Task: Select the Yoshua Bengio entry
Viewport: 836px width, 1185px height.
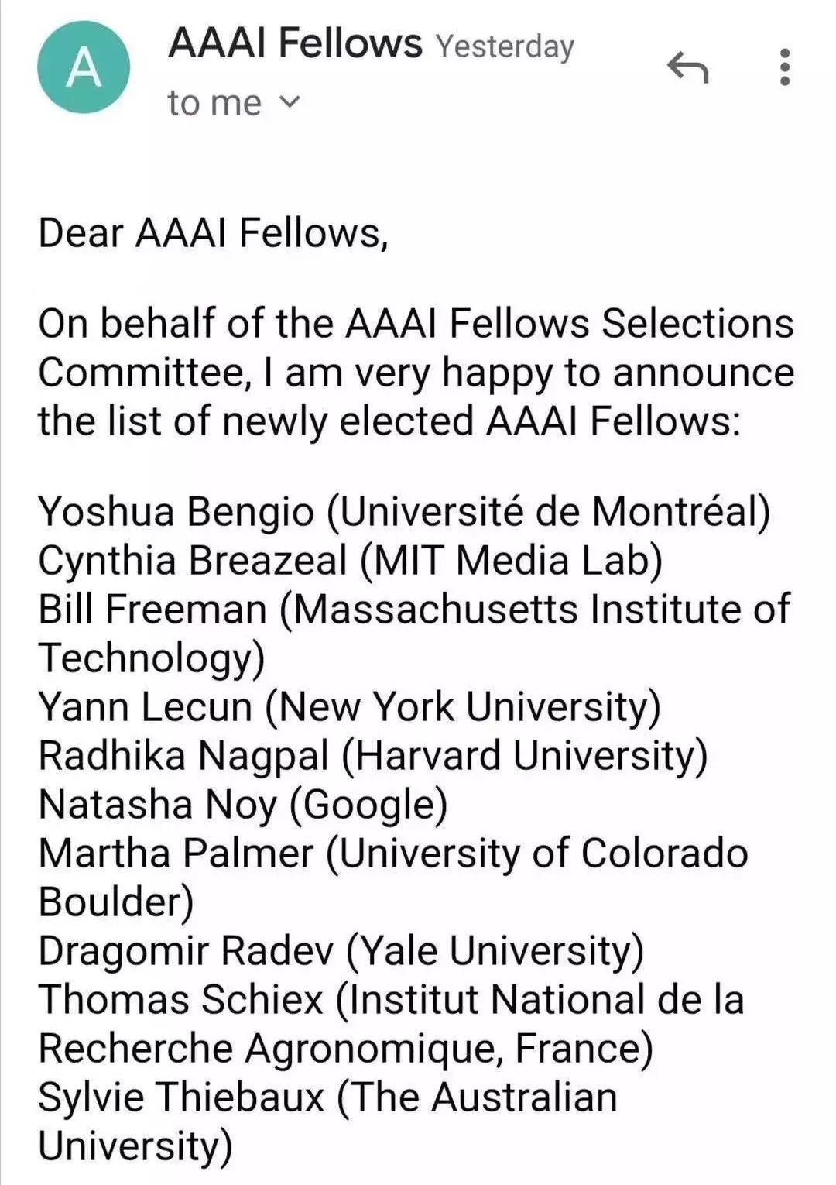Action: (403, 512)
